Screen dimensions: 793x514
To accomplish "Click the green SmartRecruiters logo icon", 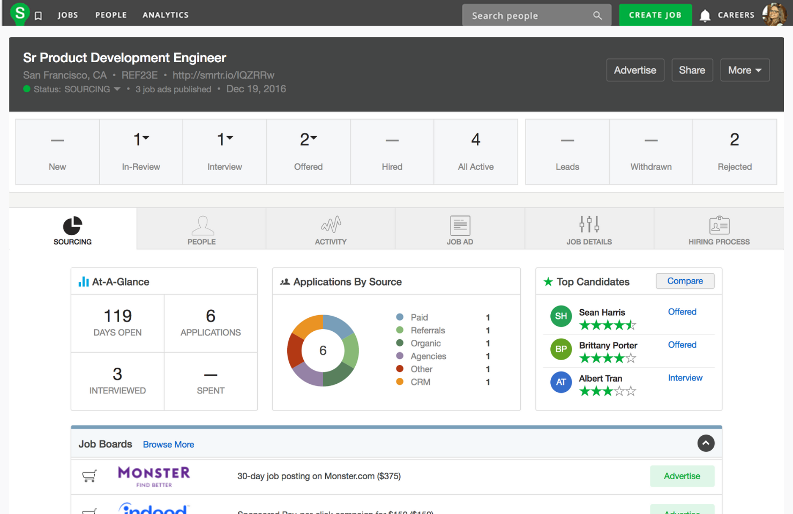I will [x=20, y=12].
